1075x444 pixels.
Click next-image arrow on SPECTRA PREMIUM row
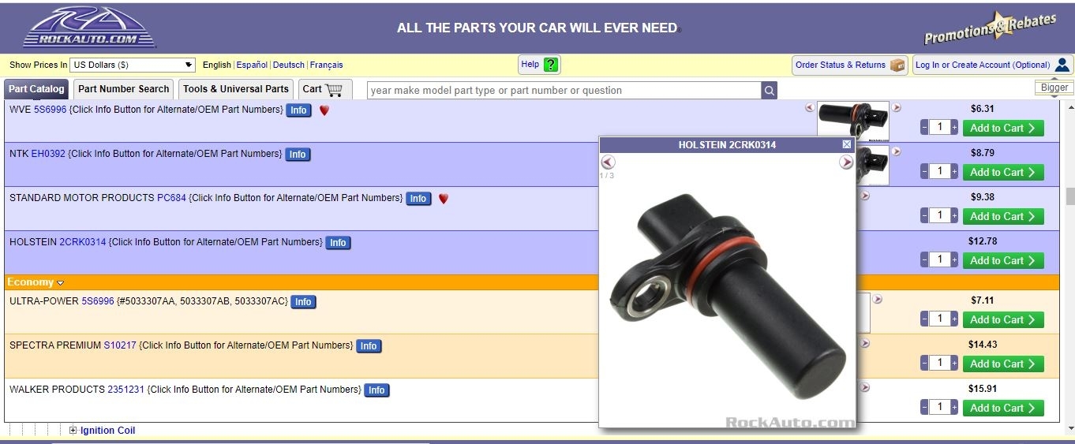click(x=865, y=343)
